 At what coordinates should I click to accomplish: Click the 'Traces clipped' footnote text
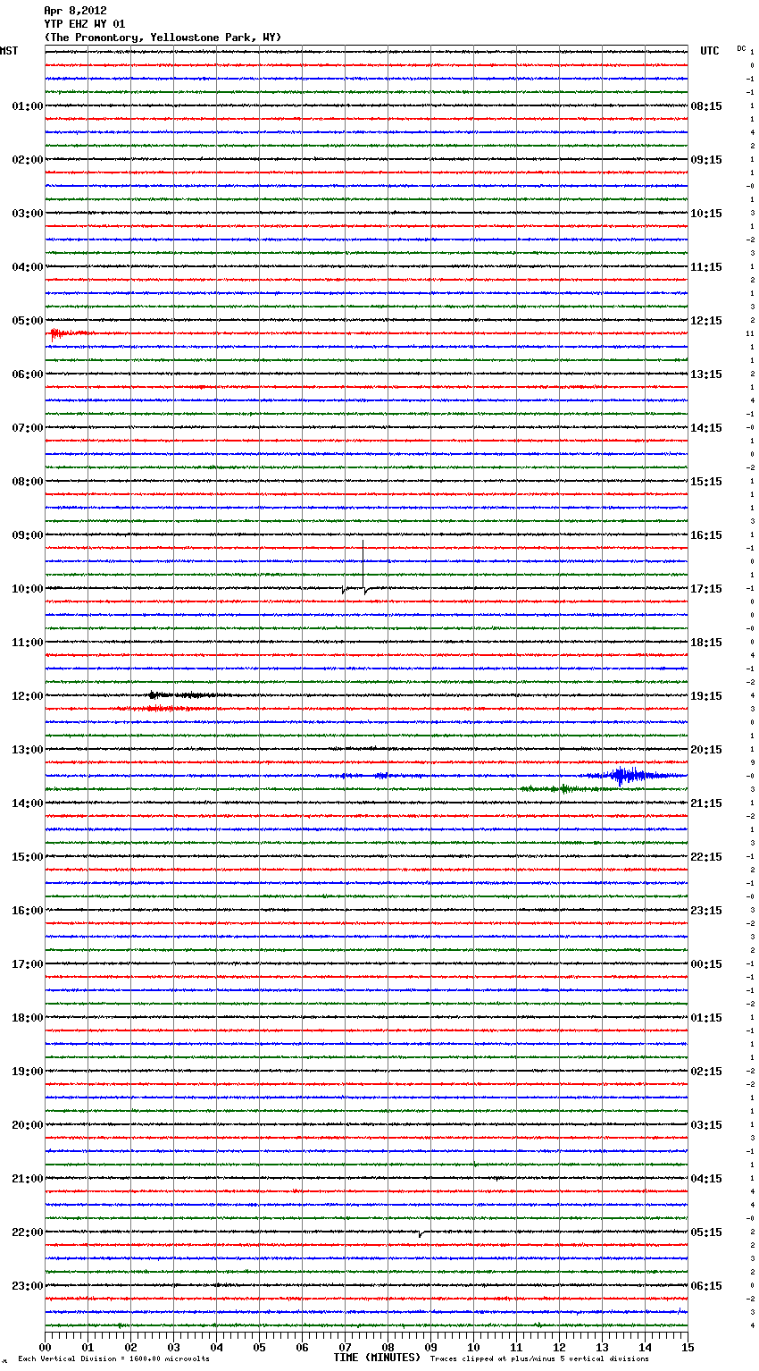(539, 1359)
